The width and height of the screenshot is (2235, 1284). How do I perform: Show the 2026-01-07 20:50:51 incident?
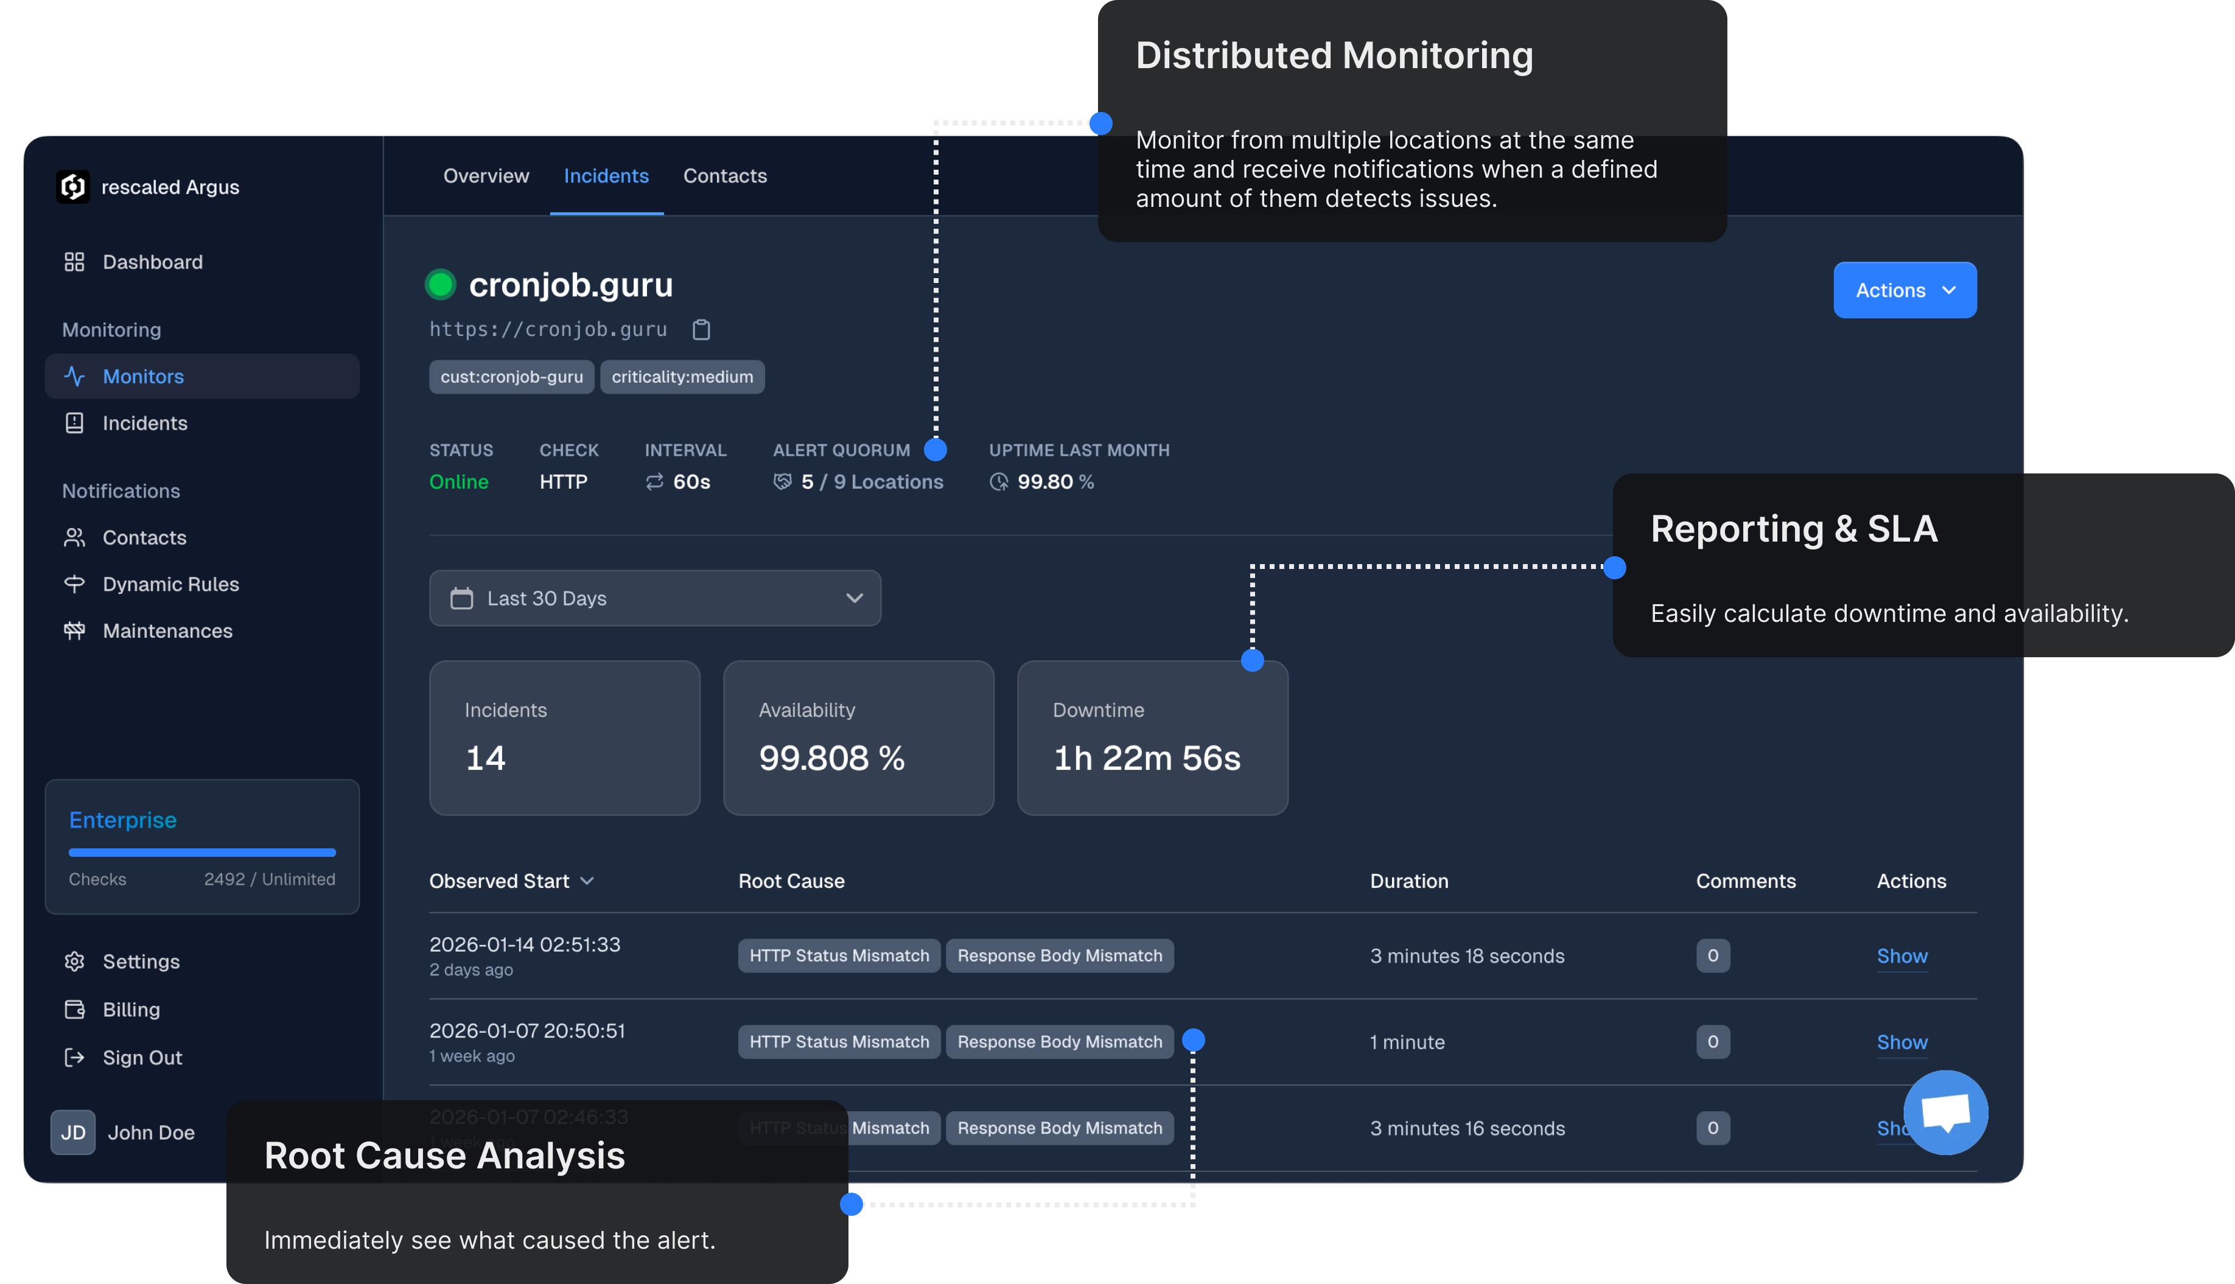pos(1901,1042)
